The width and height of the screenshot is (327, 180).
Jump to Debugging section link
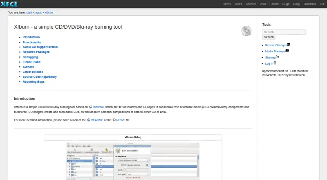click(30, 57)
